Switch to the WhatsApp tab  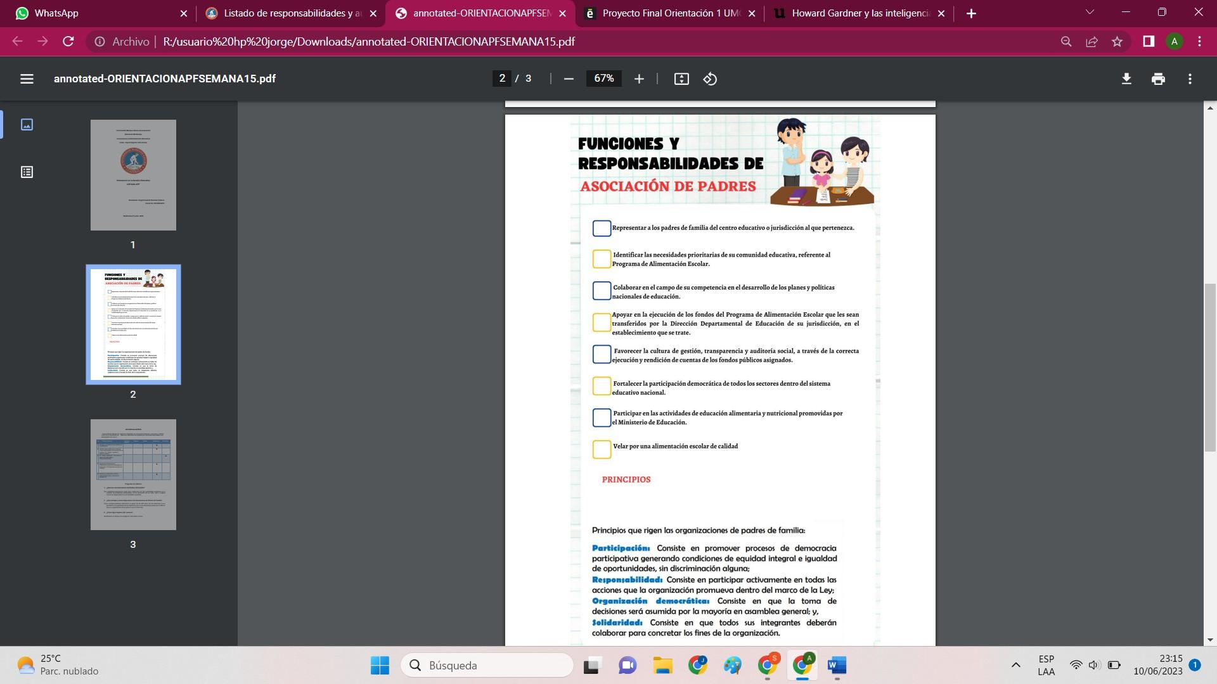[x=95, y=13]
